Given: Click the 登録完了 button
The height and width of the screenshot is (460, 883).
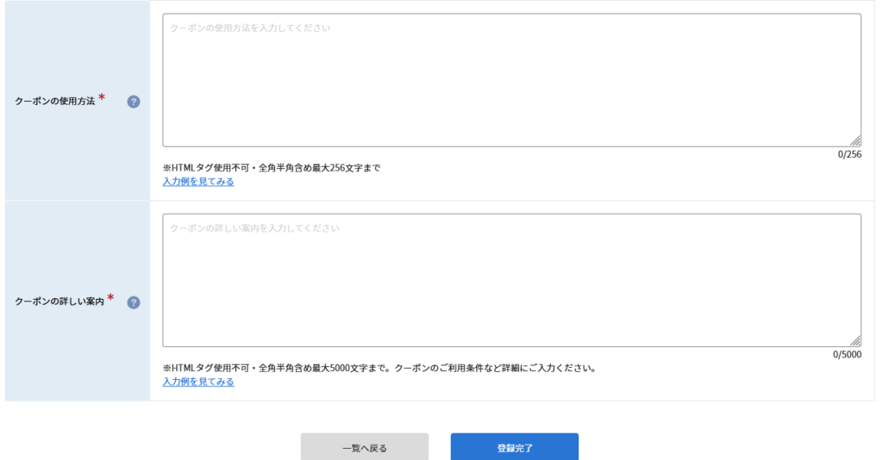Looking at the screenshot, I should click(515, 448).
